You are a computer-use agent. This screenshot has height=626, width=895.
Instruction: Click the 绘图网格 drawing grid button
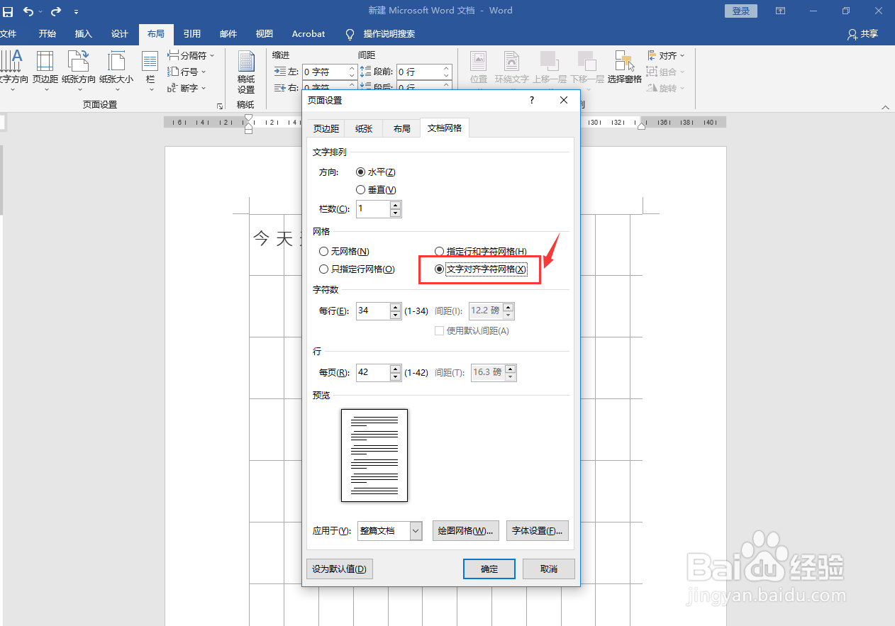pyautogui.click(x=466, y=530)
